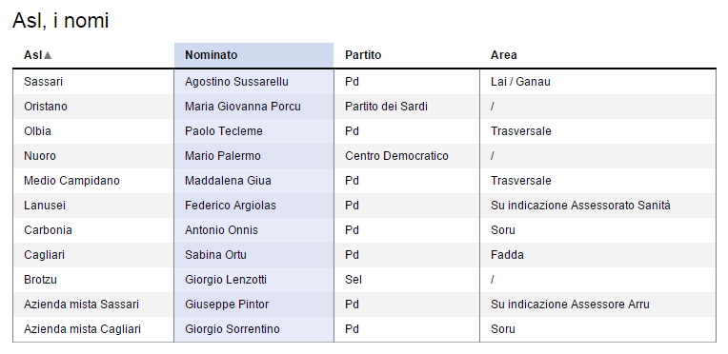Click Centro Democratico party cell

(406, 156)
